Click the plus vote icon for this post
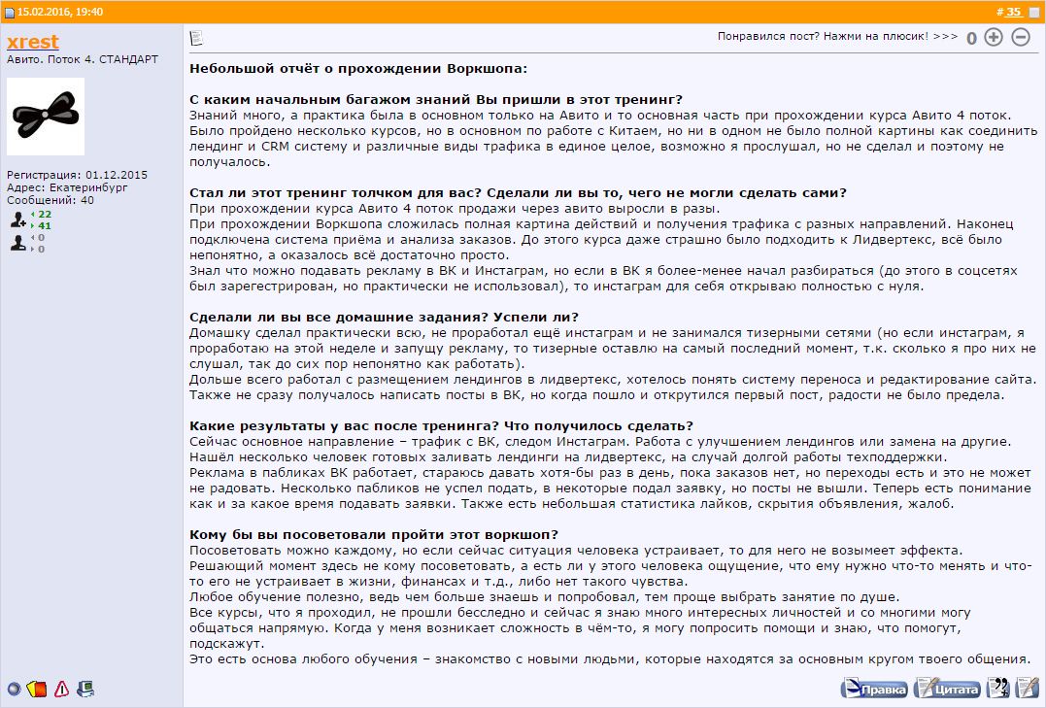The height and width of the screenshot is (708, 1046). pos(994,37)
